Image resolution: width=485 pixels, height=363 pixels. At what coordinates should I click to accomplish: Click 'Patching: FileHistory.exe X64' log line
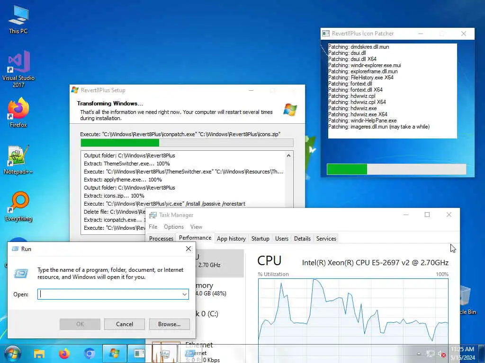coord(360,78)
